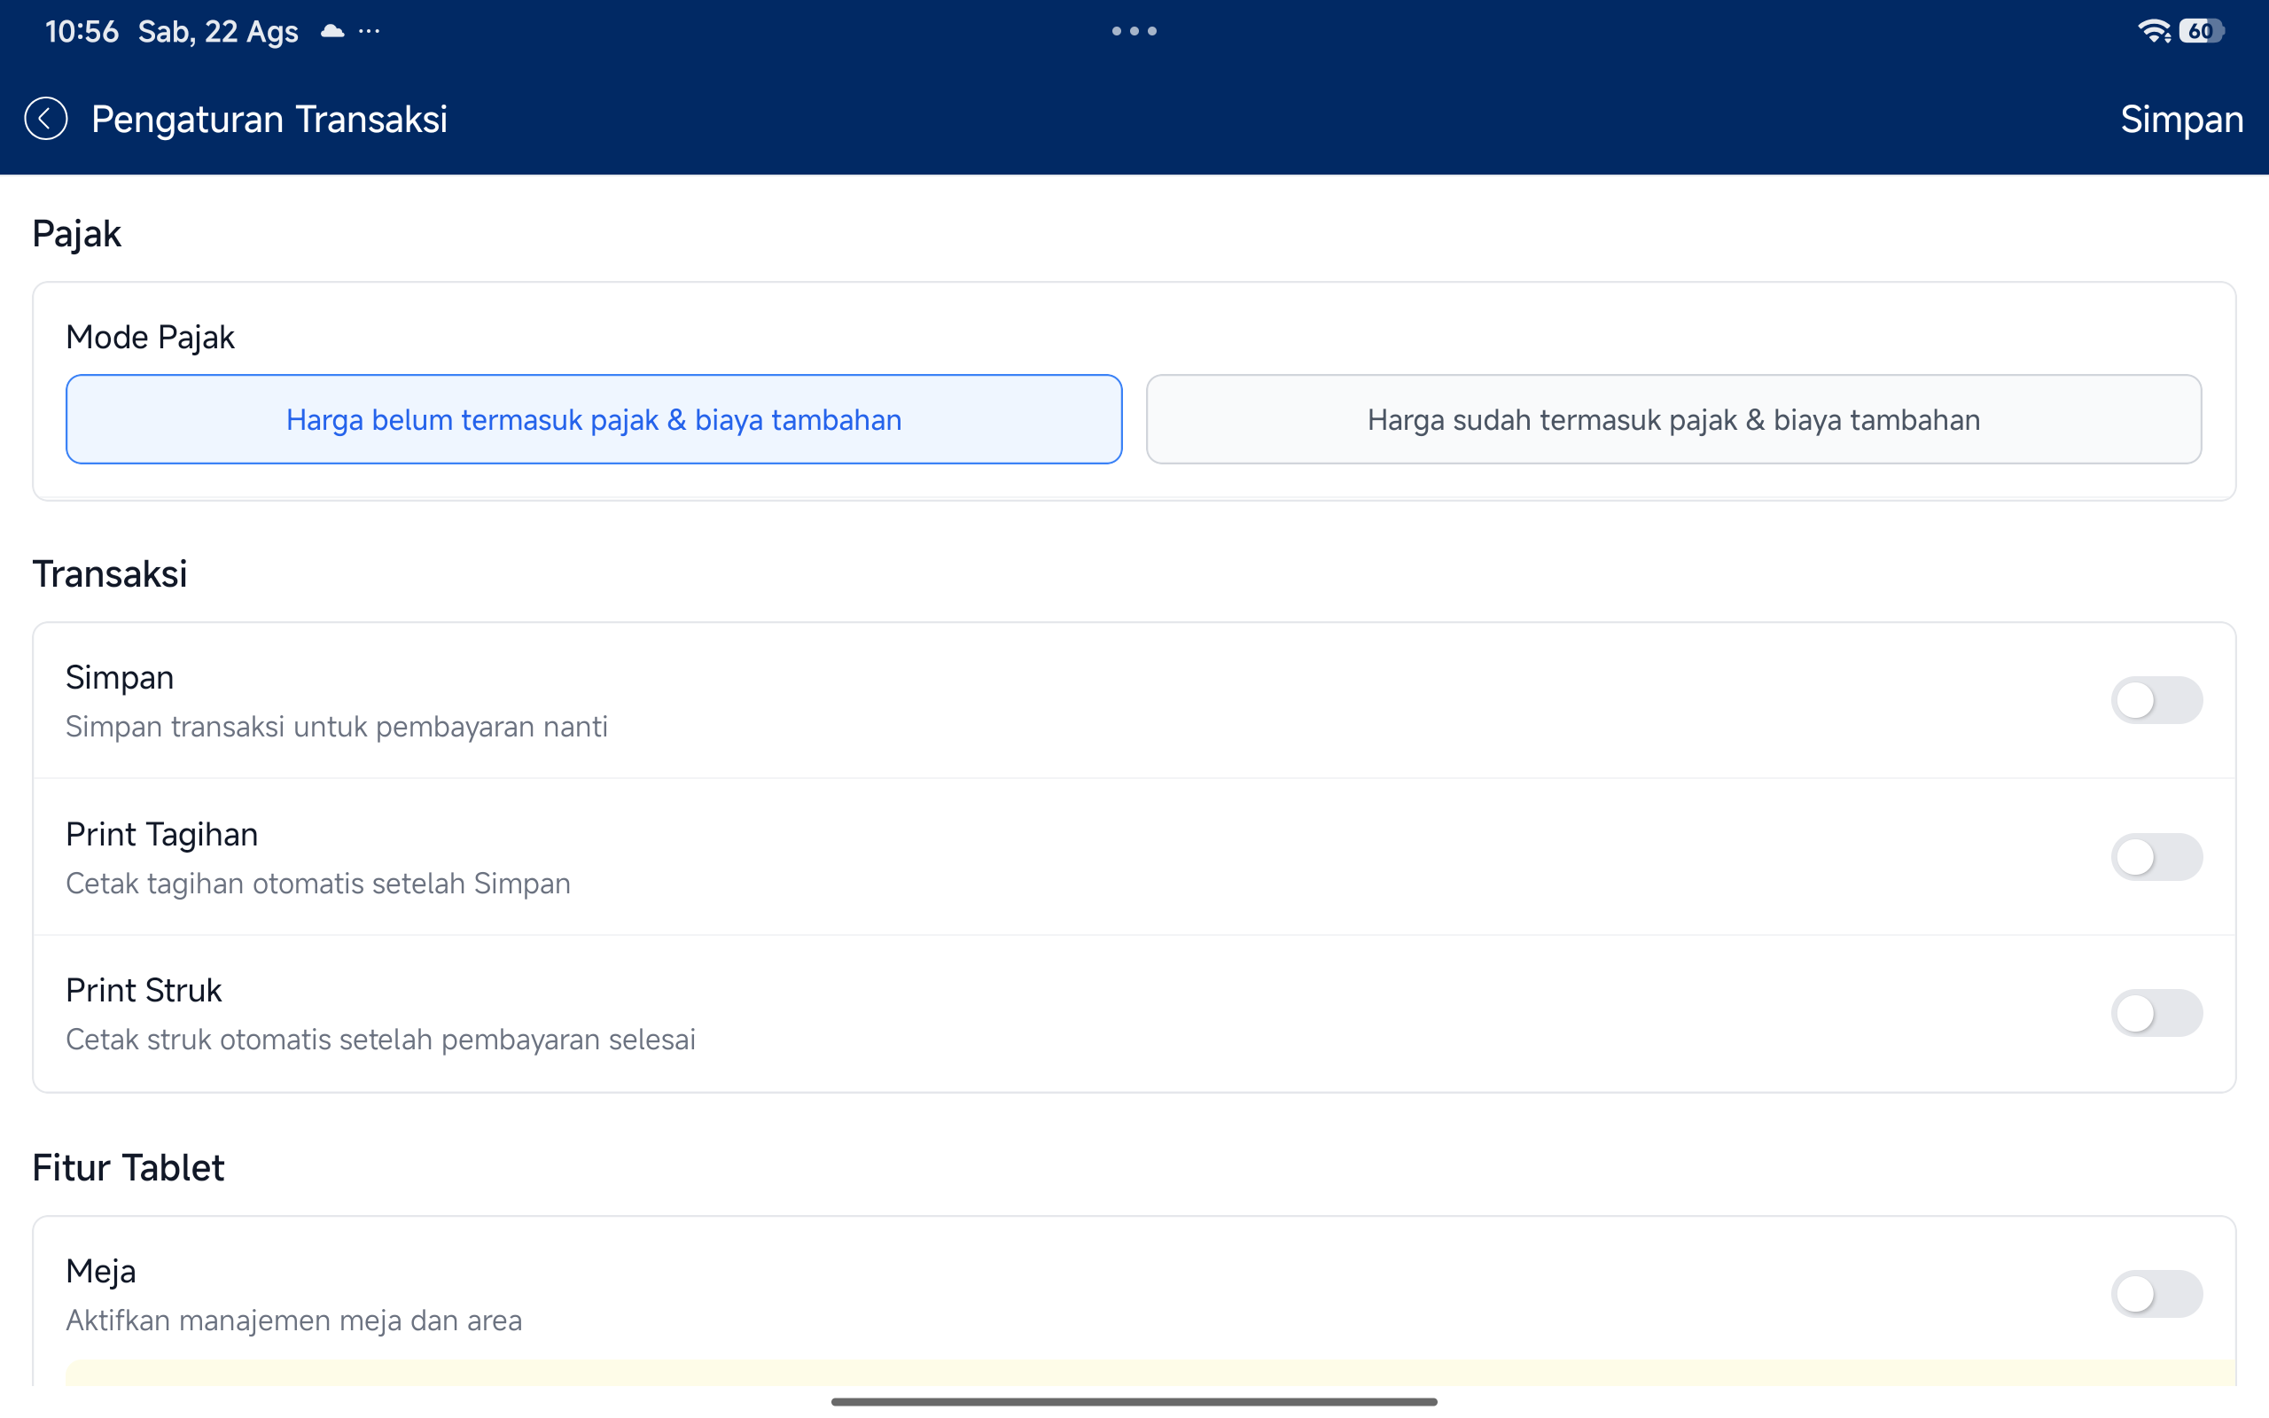Click Simpan in the header bar
2269x1418 pixels.
(2182, 119)
